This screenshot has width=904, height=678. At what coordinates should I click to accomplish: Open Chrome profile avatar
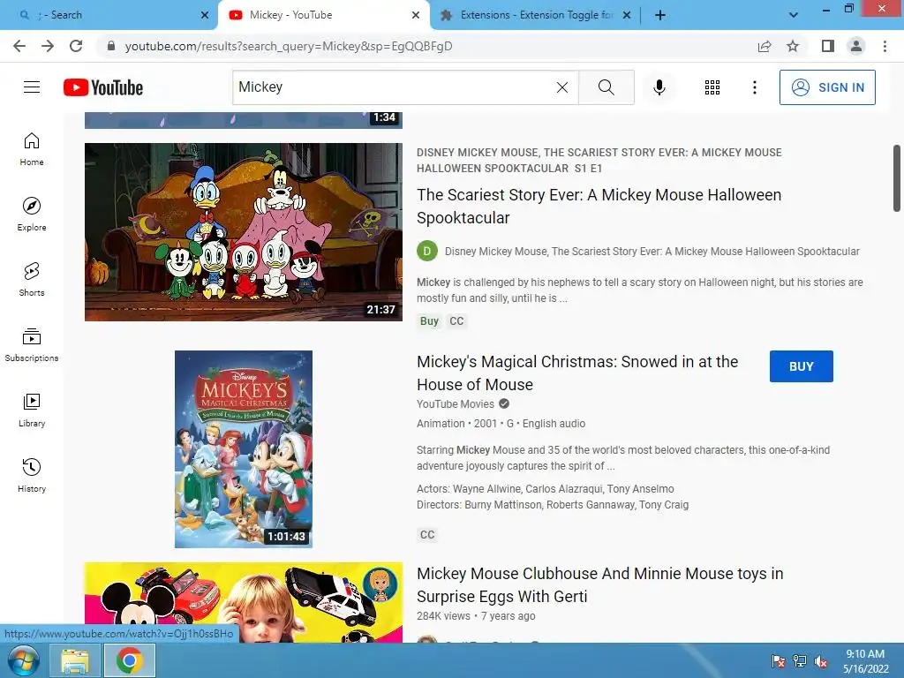point(856,46)
